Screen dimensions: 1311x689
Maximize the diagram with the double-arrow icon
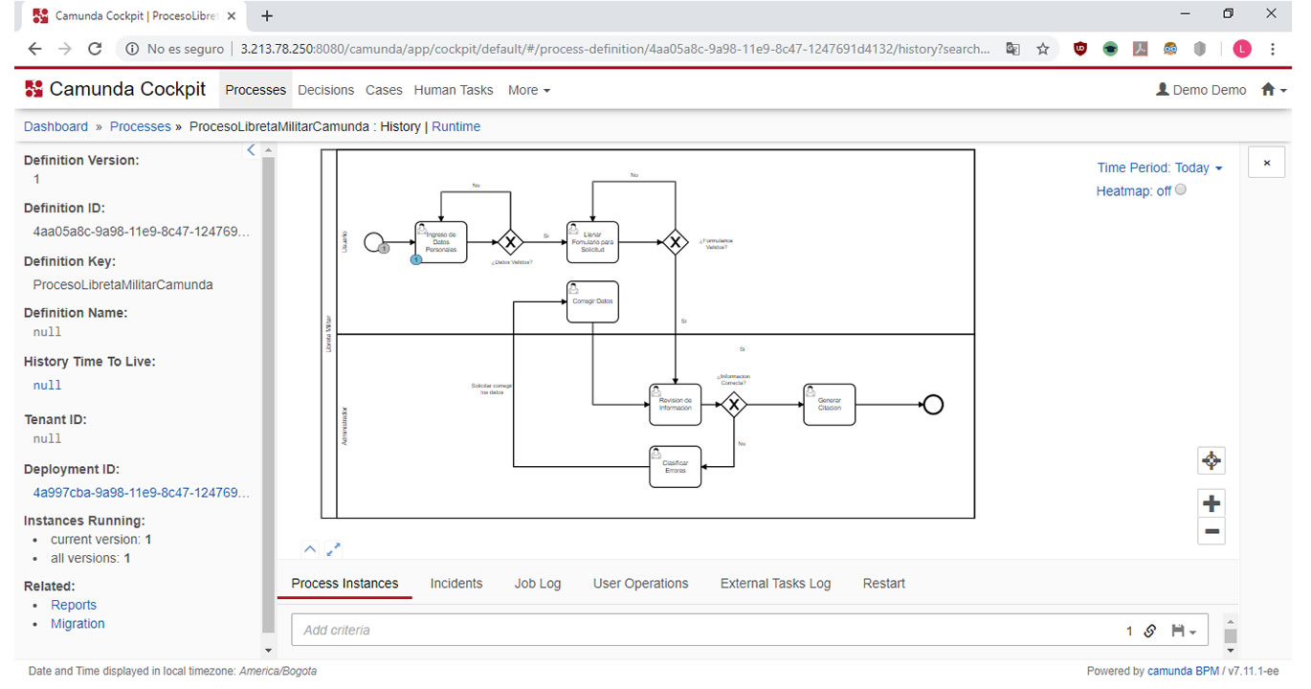pos(333,549)
